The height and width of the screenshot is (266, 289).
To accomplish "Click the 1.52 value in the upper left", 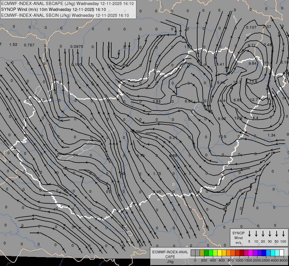I will tap(13, 45).
